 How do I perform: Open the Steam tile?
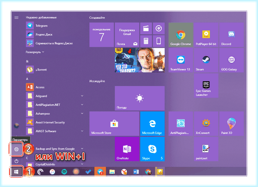coord(206,60)
